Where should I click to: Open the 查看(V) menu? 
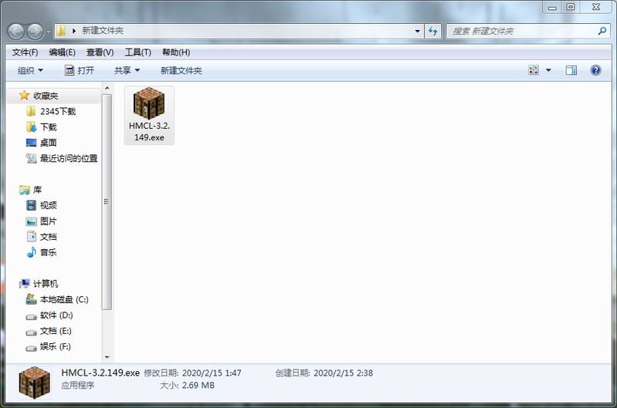tap(100, 52)
